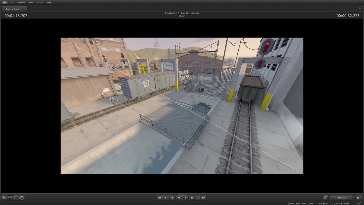Go to the previous clip with the left bracket button
This screenshot has width=364, height=205.
click(166, 198)
